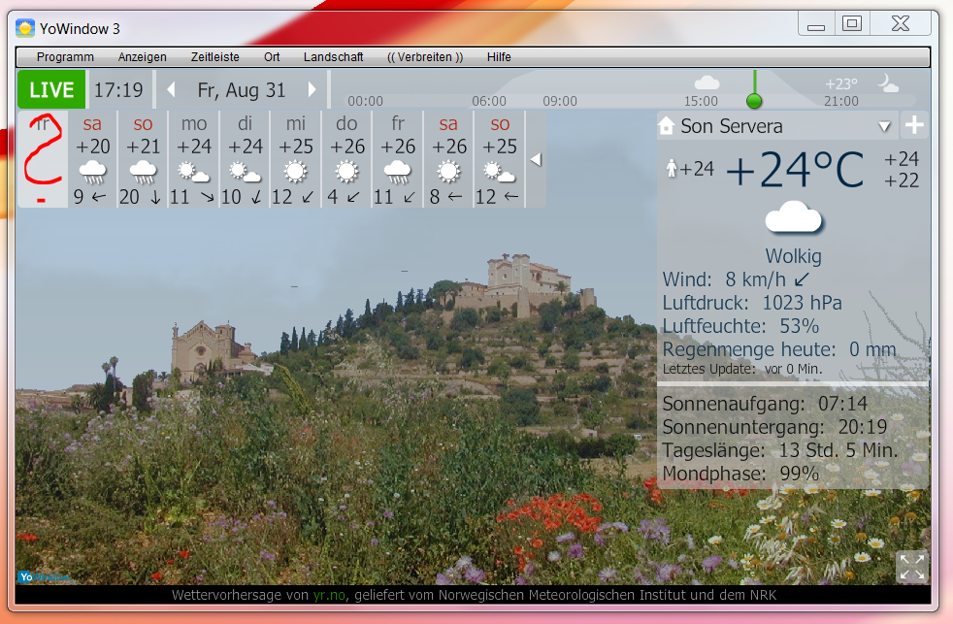The width and height of the screenshot is (953, 624).
Task: Select Saturday +20 rainy forecast day
Action: click(92, 159)
